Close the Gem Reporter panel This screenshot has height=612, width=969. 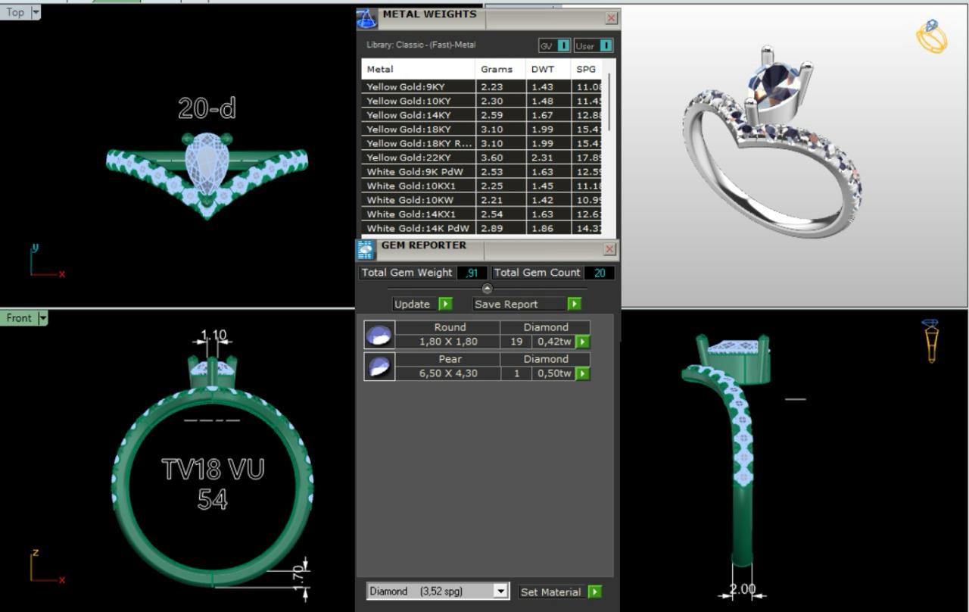pyautogui.click(x=610, y=248)
